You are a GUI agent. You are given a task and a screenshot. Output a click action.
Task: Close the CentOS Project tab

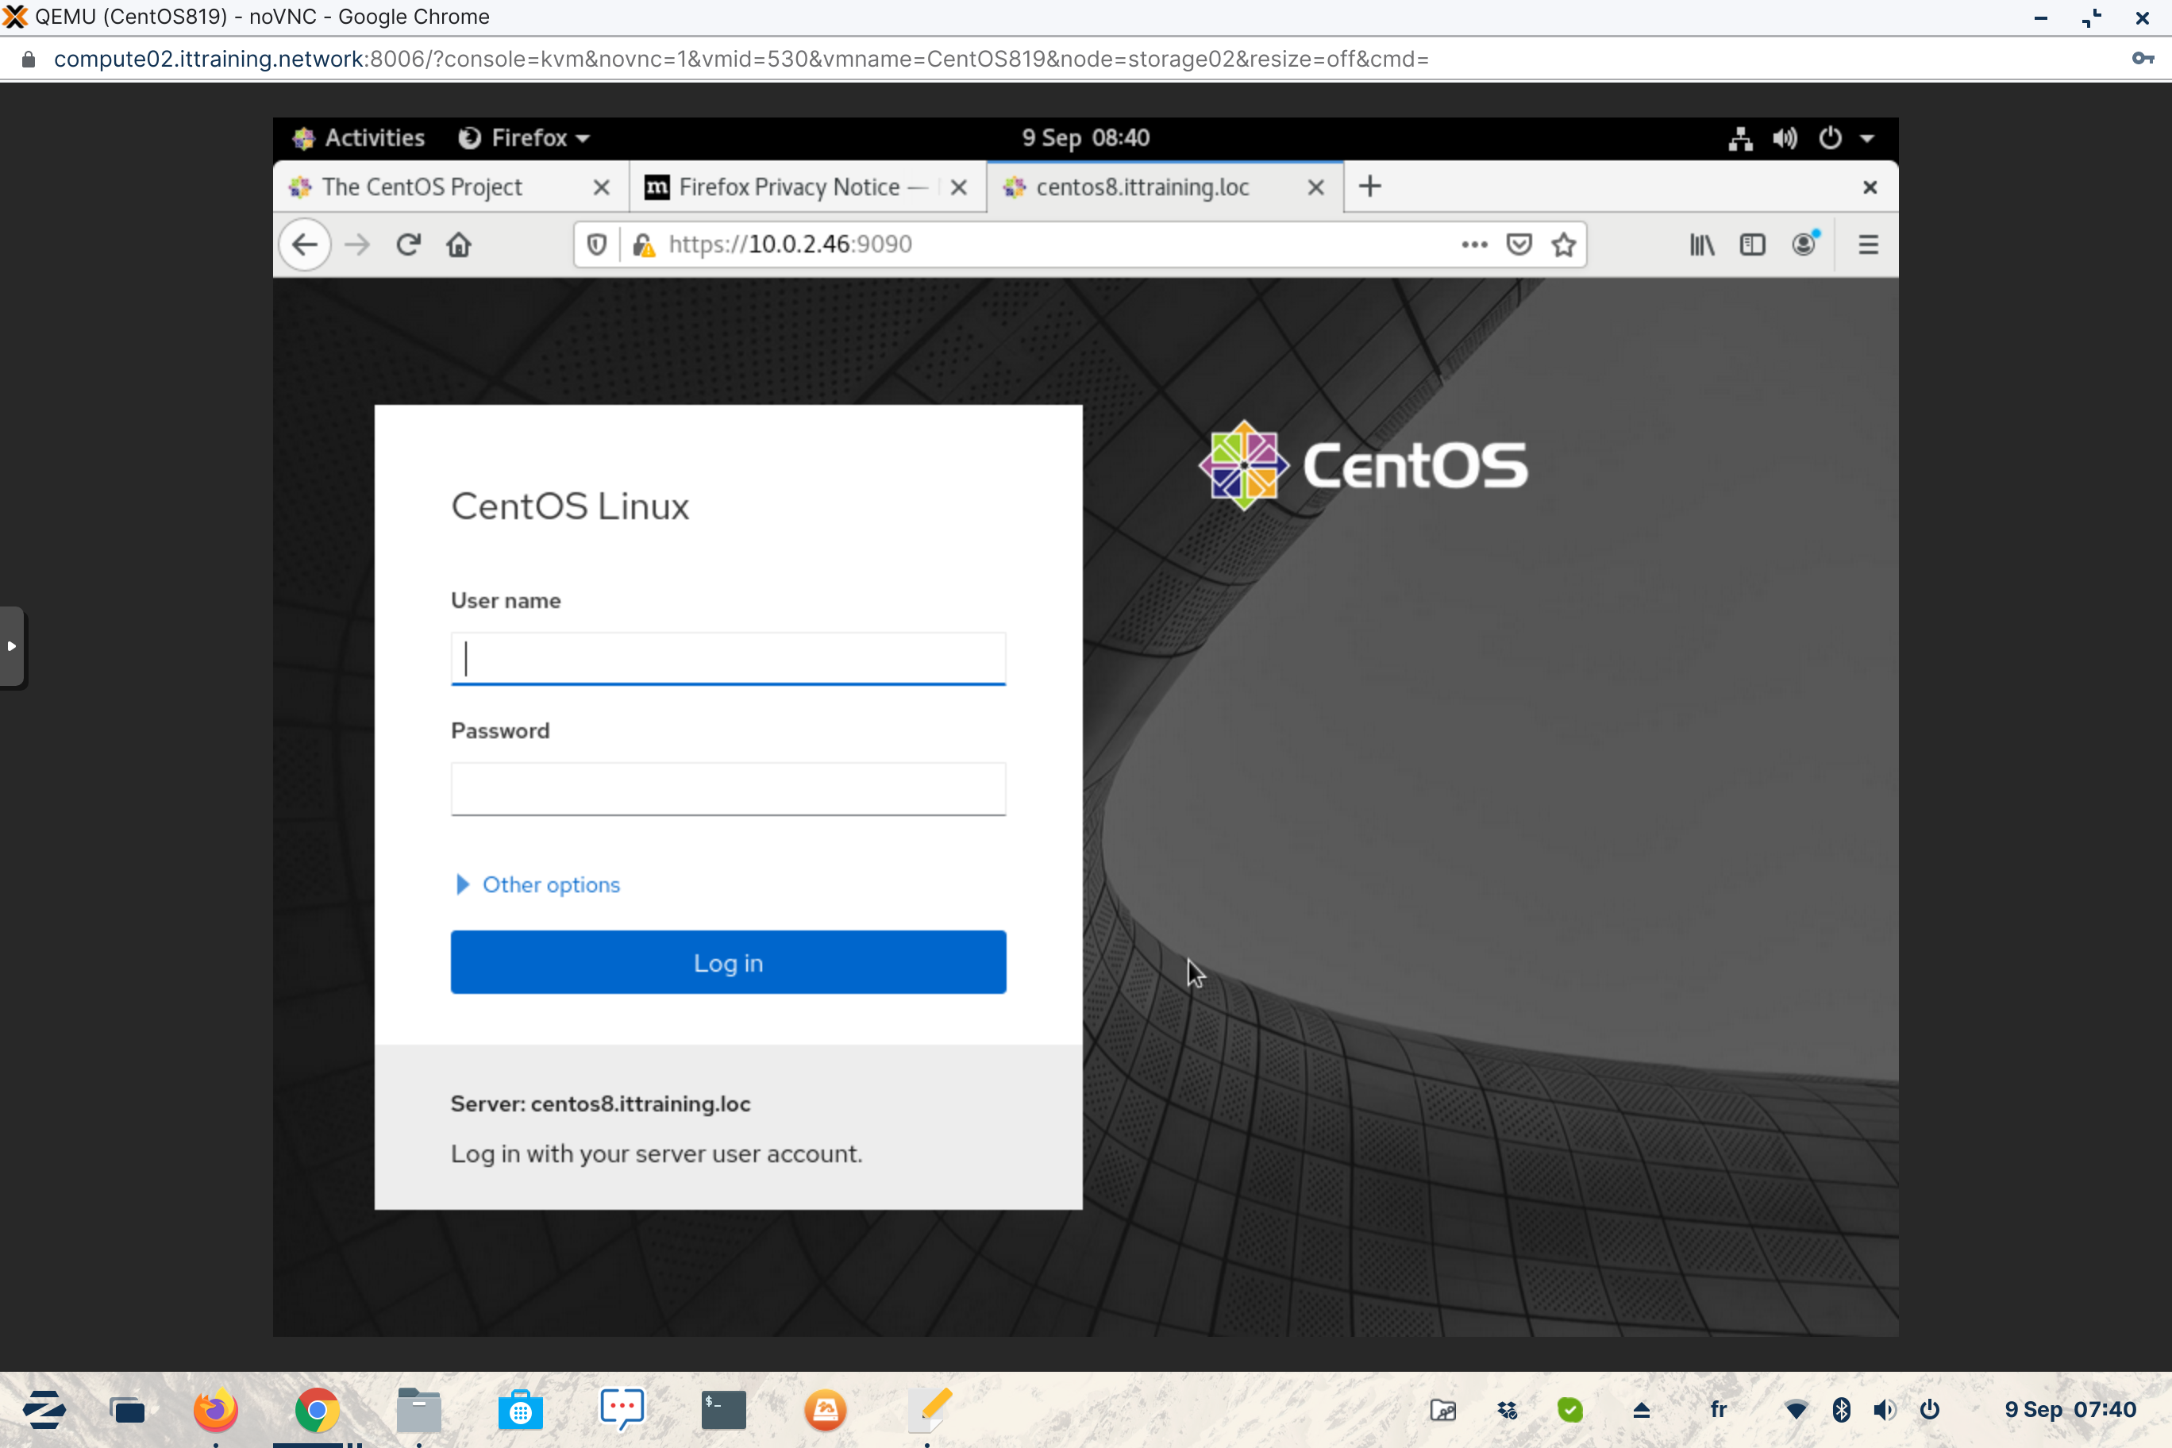click(x=601, y=187)
